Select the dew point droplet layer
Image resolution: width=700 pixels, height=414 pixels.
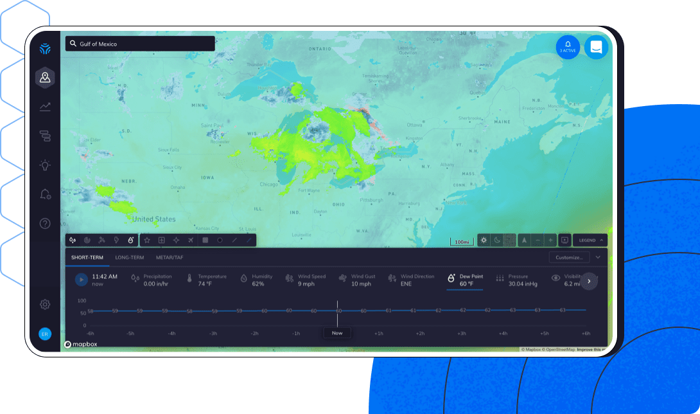click(131, 240)
